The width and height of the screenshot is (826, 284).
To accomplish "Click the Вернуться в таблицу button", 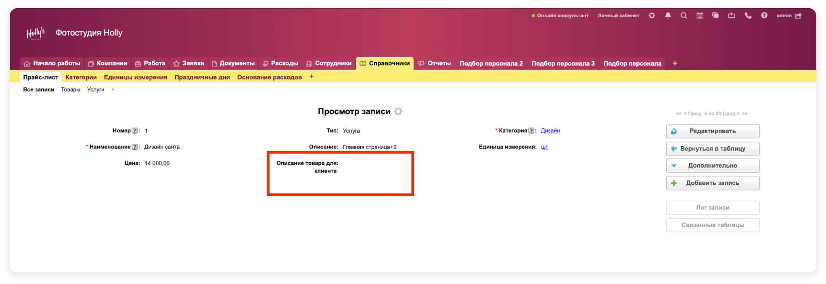I will [712, 149].
